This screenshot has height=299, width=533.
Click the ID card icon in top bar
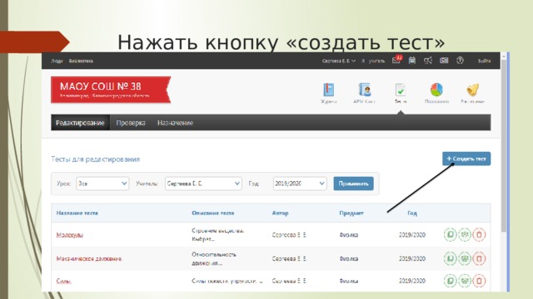444,61
